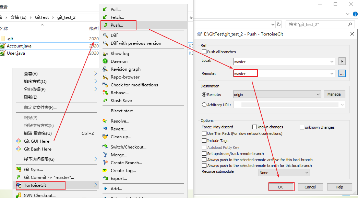Screen dimensions: 358x198
Task: Click the Diff with previous version icon
Action: [x=105, y=43]
